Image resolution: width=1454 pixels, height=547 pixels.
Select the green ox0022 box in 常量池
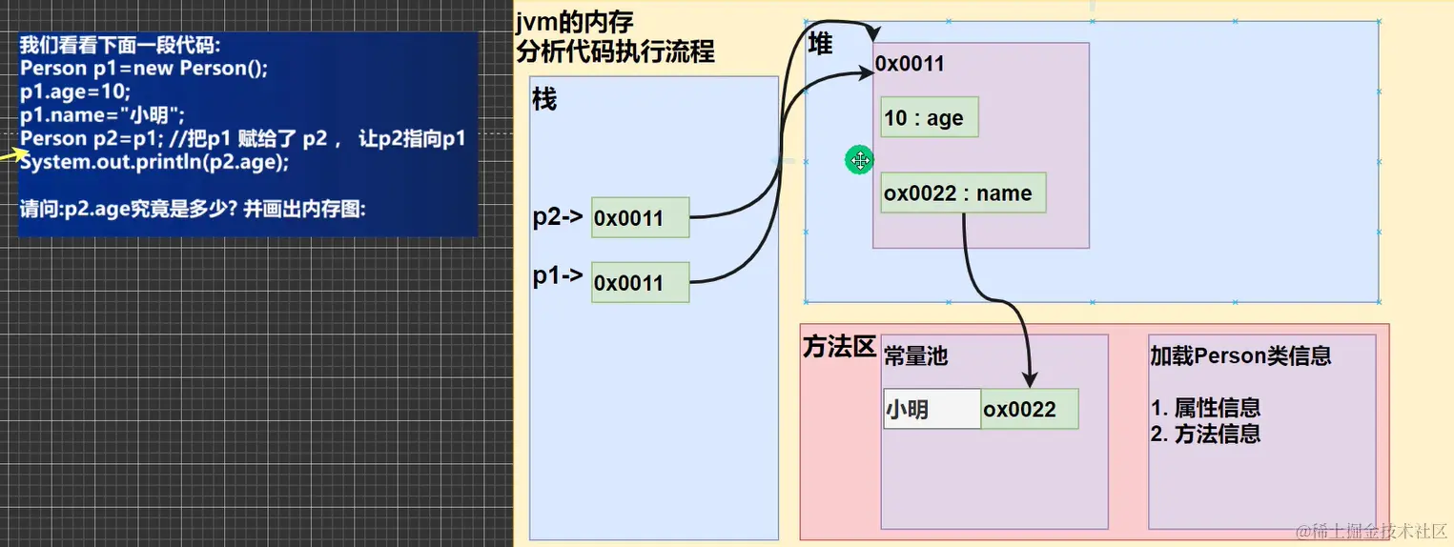coord(1030,409)
